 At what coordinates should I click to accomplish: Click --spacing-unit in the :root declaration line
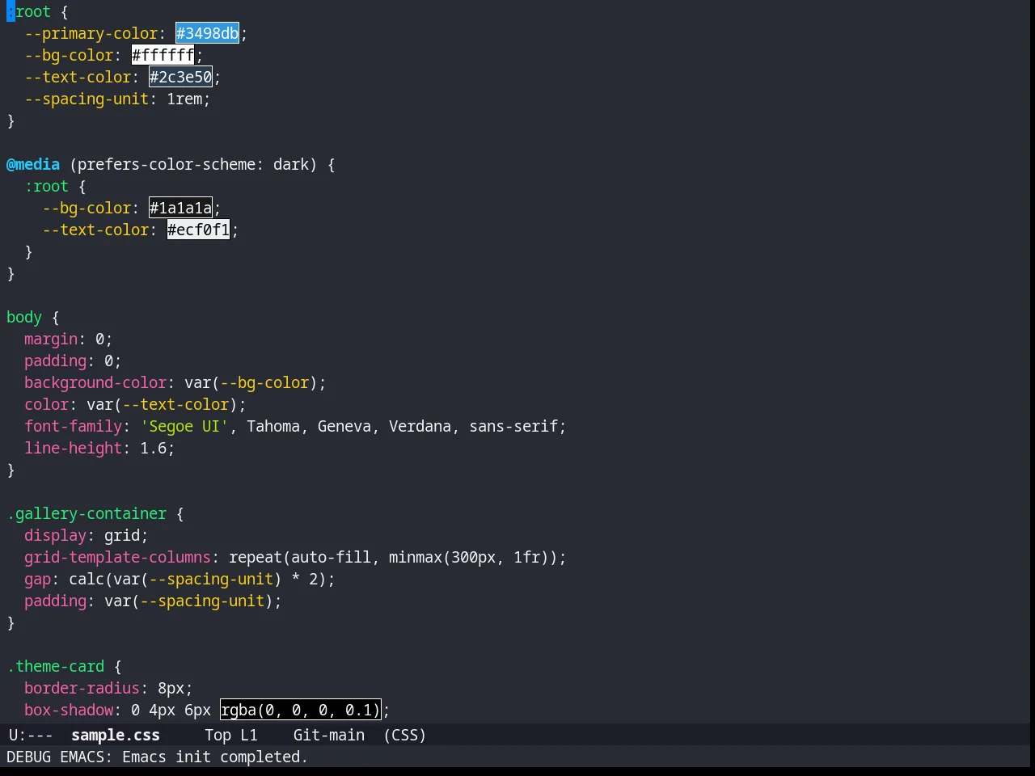pyautogui.click(x=87, y=99)
